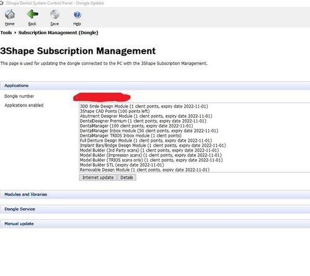Click the Applications enabled label
Screen dimensions: 310x276
pos(24,105)
